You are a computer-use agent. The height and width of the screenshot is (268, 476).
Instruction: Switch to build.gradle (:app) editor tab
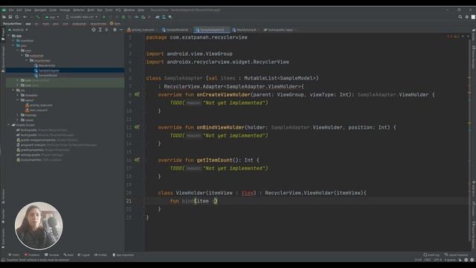280,30
